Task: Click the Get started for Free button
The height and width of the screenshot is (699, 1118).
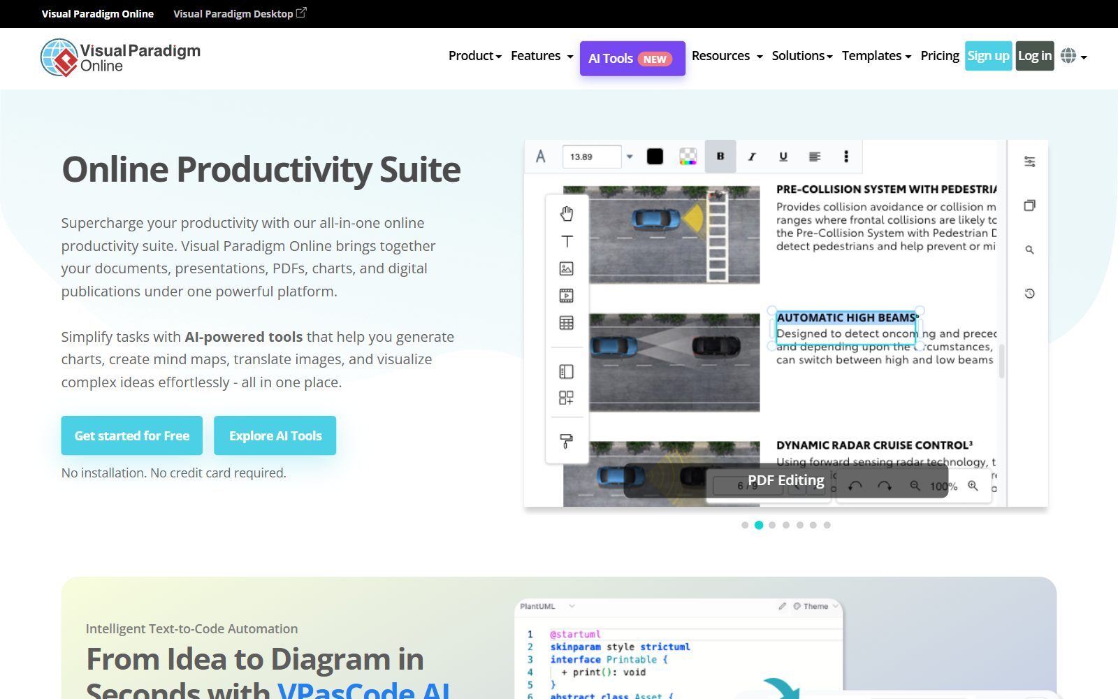Action: click(132, 435)
